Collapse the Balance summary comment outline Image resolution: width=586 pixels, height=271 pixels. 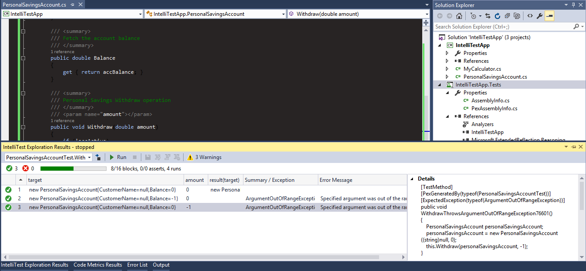click(23, 32)
